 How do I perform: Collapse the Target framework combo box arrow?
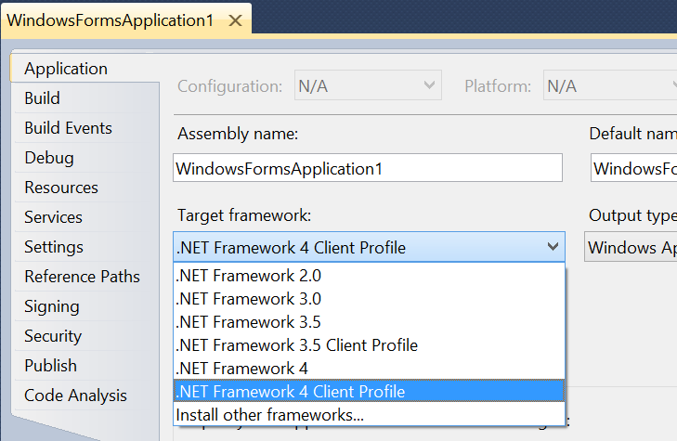point(553,247)
